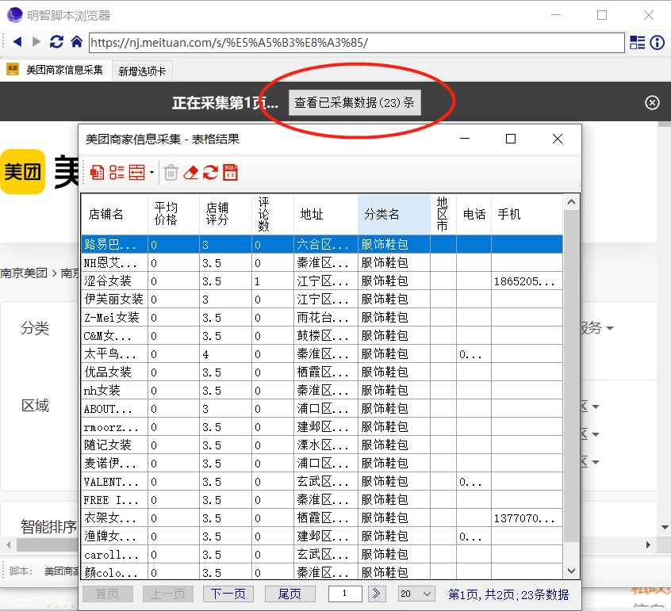
Task: Export the collected table data to a file
Action: pos(97,173)
